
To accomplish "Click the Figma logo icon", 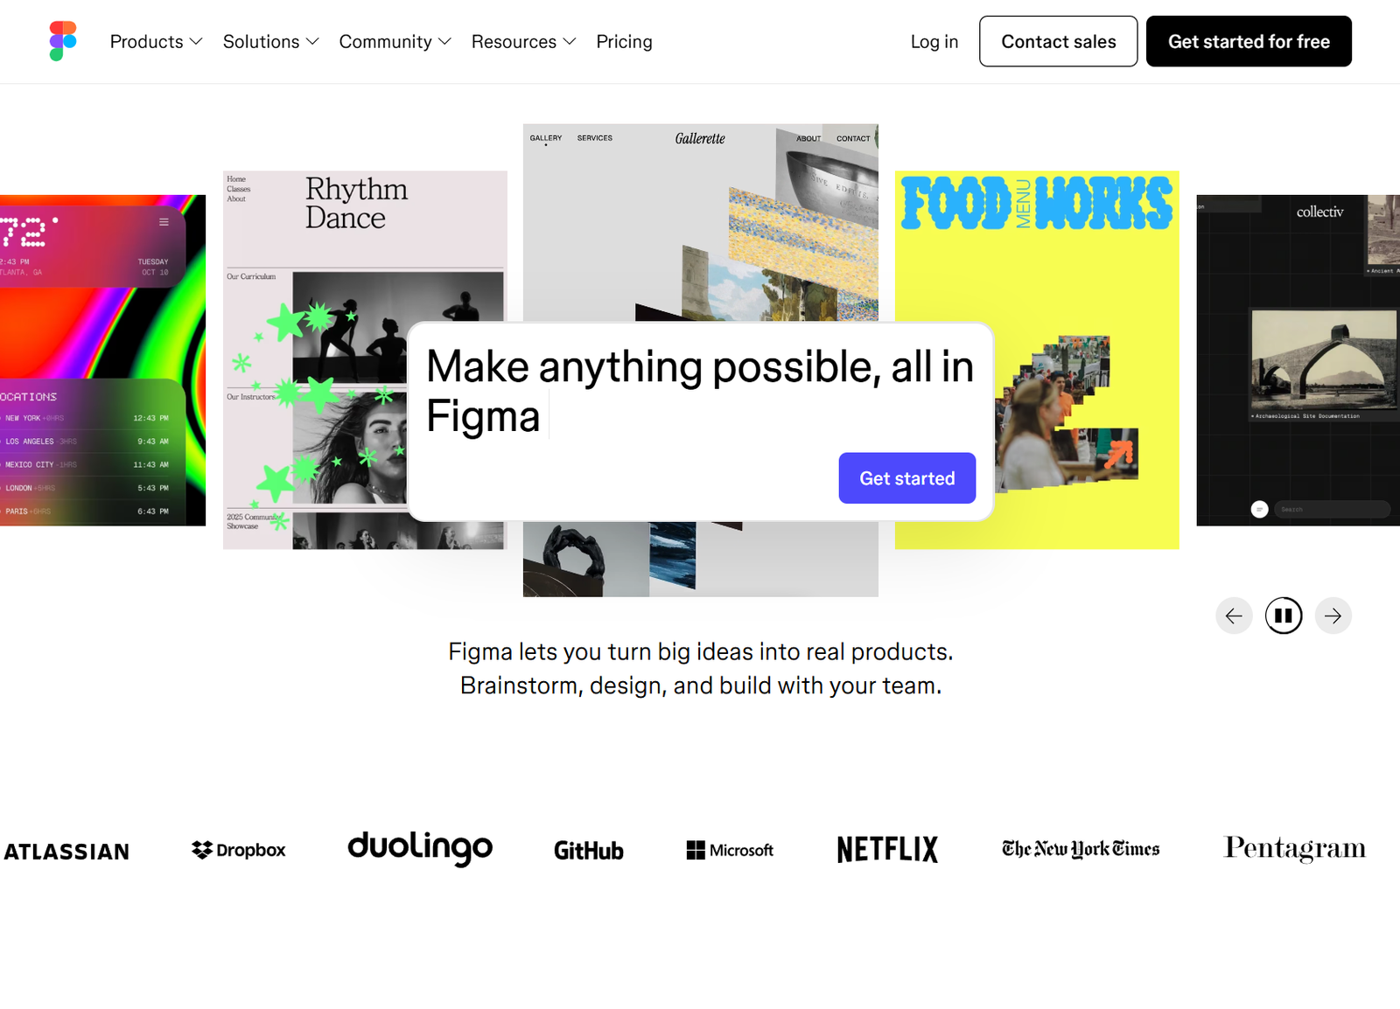I will click(63, 41).
